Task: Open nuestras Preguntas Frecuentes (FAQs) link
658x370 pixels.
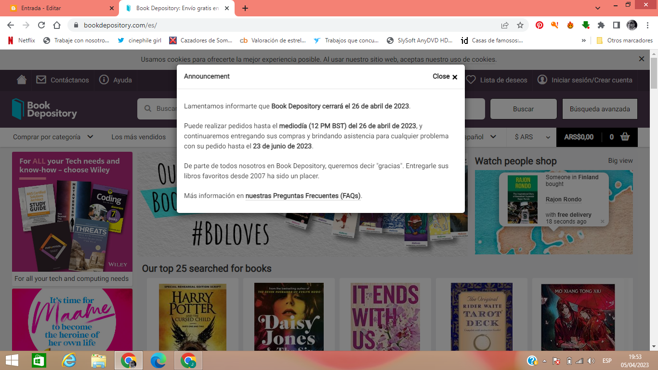Action: tap(303, 196)
